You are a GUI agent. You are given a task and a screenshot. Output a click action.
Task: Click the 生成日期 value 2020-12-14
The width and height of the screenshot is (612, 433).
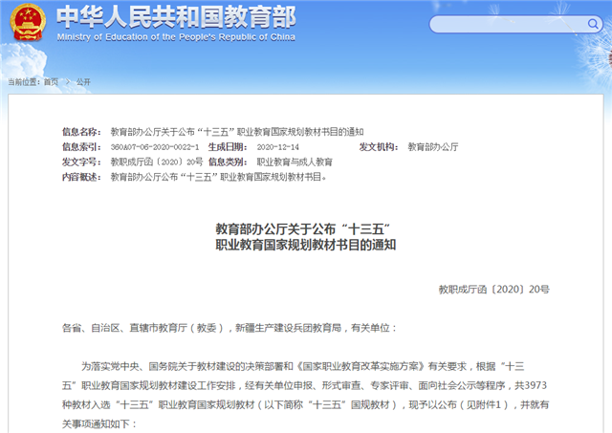pyautogui.click(x=279, y=147)
